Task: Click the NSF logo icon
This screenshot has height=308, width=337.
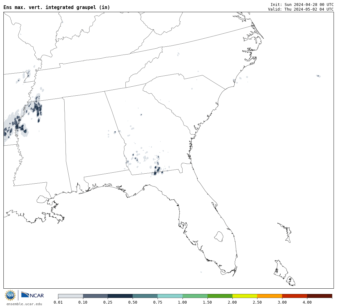Action: tap(10, 295)
